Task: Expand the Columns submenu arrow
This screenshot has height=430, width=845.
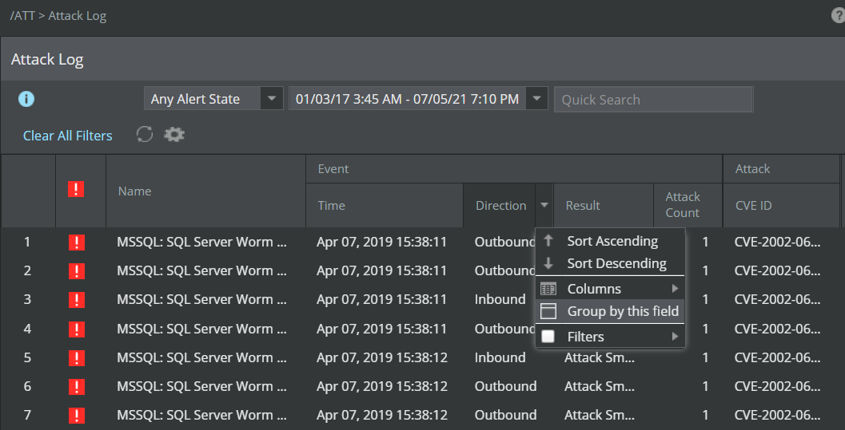Action: pos(675,289)
